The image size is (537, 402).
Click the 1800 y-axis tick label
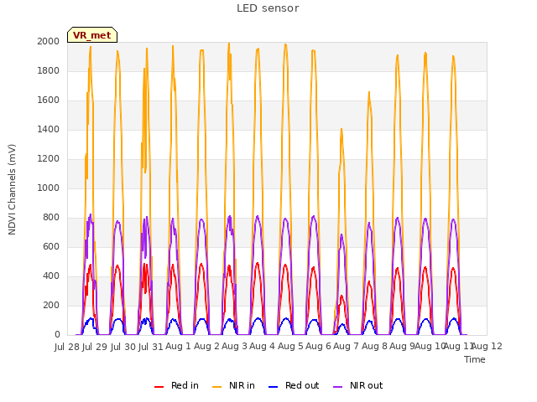pos(49,70)
